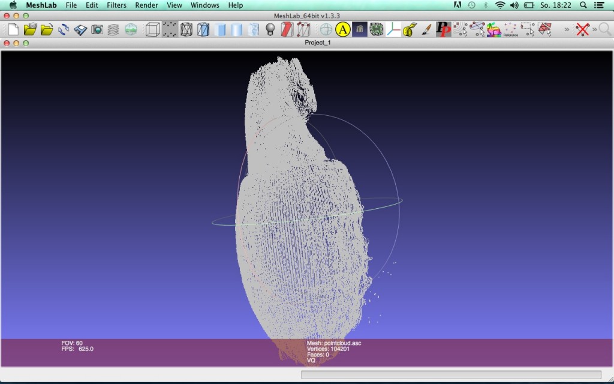Toggle texture render mode
The height and width of the screenshot is (384, 614).
(254, 29)
